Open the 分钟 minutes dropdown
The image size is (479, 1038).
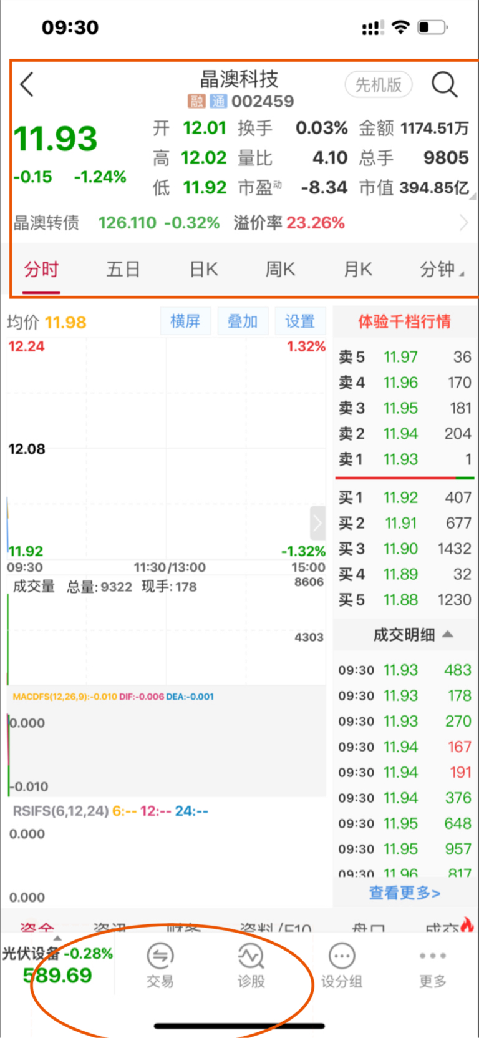click(x=442, y=270)
